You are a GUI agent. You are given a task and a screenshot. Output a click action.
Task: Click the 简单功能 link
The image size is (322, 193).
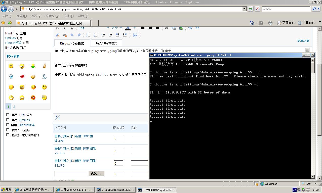(x=303, y=40)
